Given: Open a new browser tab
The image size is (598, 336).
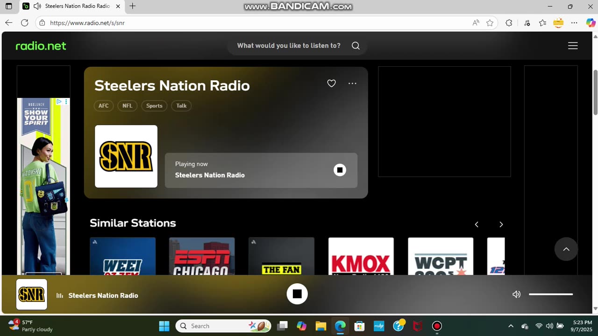Looking at the screenshot, I should (133, 6).
